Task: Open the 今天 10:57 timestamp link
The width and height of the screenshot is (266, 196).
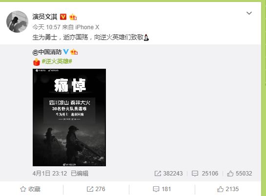Action: (x=46, y=27)
